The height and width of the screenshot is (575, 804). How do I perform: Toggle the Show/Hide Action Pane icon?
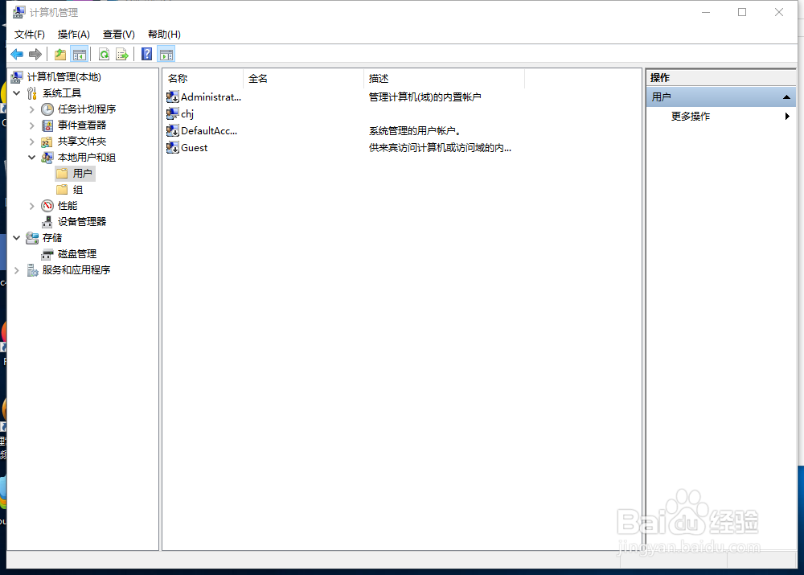click(x=166, y=54)
